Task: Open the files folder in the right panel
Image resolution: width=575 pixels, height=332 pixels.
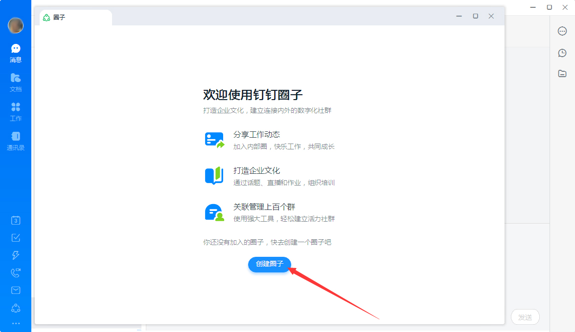Action: click(562, 73)
